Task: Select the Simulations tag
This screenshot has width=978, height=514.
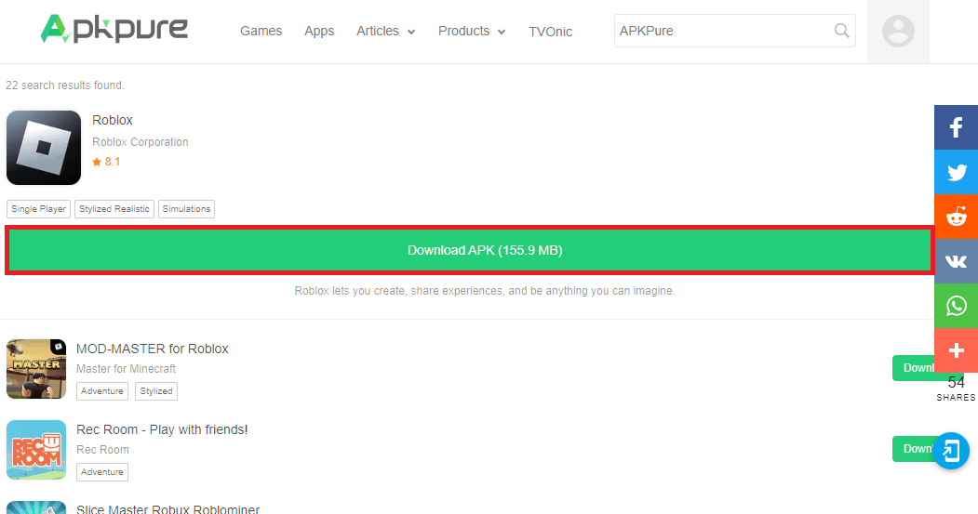Action: pyautogui.click(x=186, y=209)
